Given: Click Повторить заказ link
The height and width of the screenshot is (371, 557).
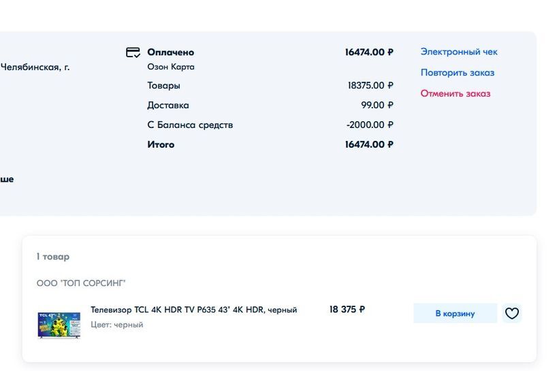Looking at the screenshot, I should [x=458, y=73].
